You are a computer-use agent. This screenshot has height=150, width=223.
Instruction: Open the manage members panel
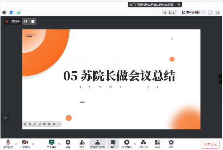click(x=98, y=144)
